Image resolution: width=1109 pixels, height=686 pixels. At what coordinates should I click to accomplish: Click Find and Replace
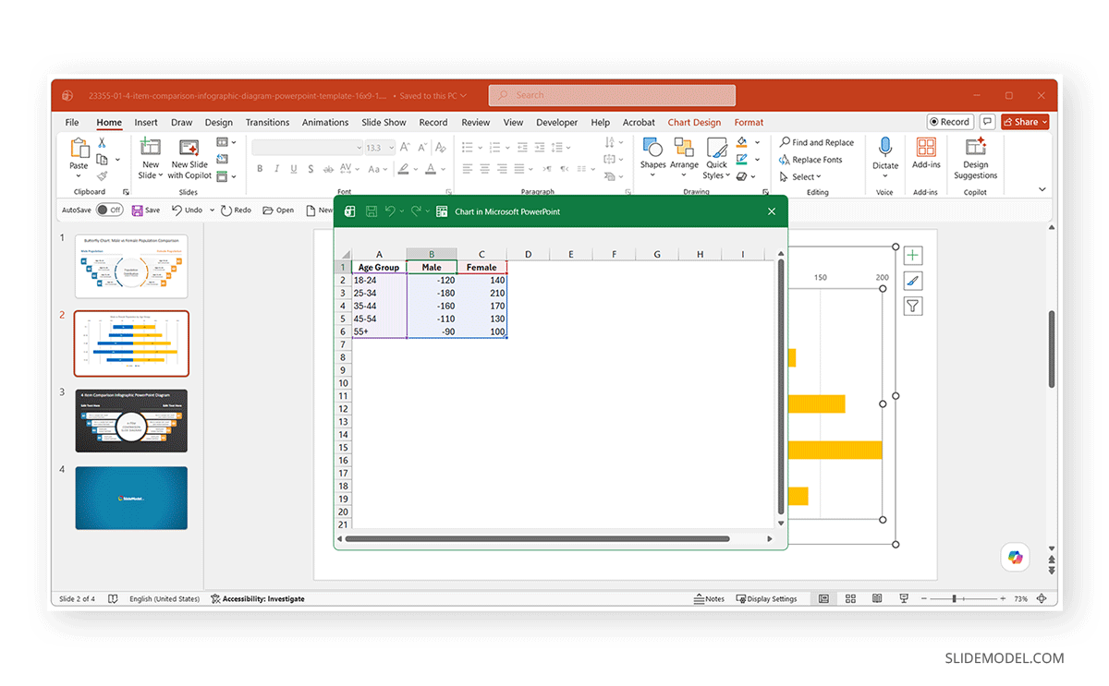tap(816, 142)
